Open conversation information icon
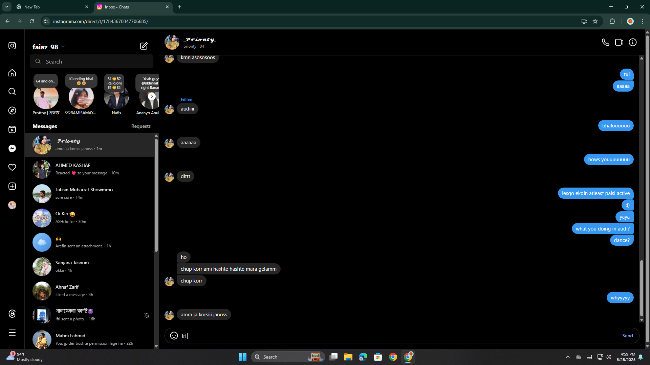Screen dimensions: 650x365 point(633,42)
